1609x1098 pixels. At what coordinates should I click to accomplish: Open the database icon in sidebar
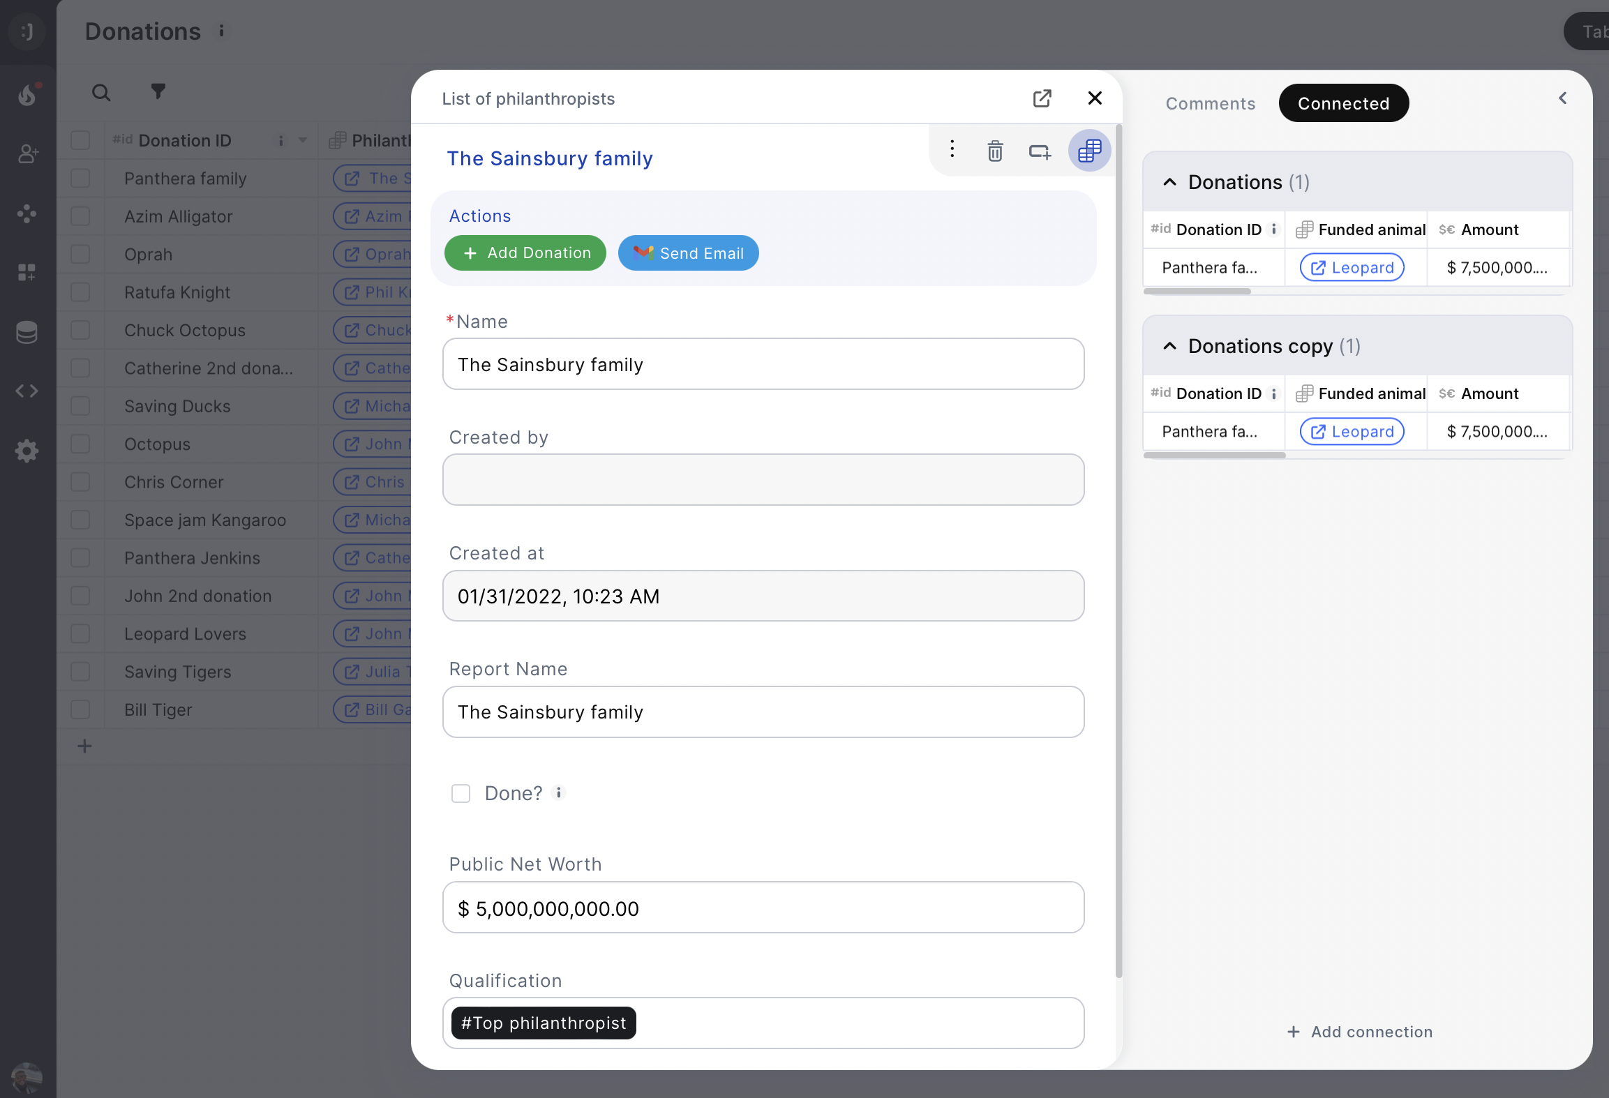click(27, 333)
